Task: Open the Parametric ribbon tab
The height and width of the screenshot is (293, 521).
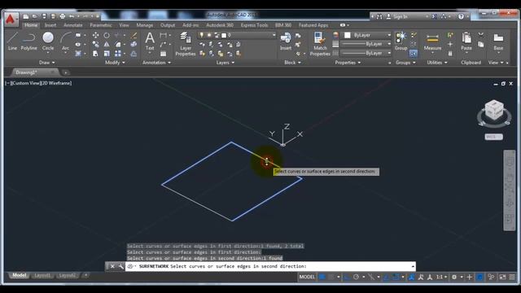Action: click(101, 25)
